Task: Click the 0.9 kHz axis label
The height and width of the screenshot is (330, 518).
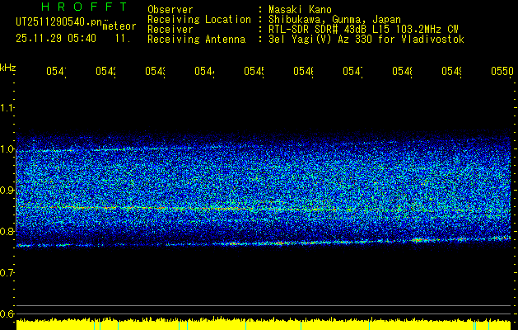Action: click(x=7, y=190)
